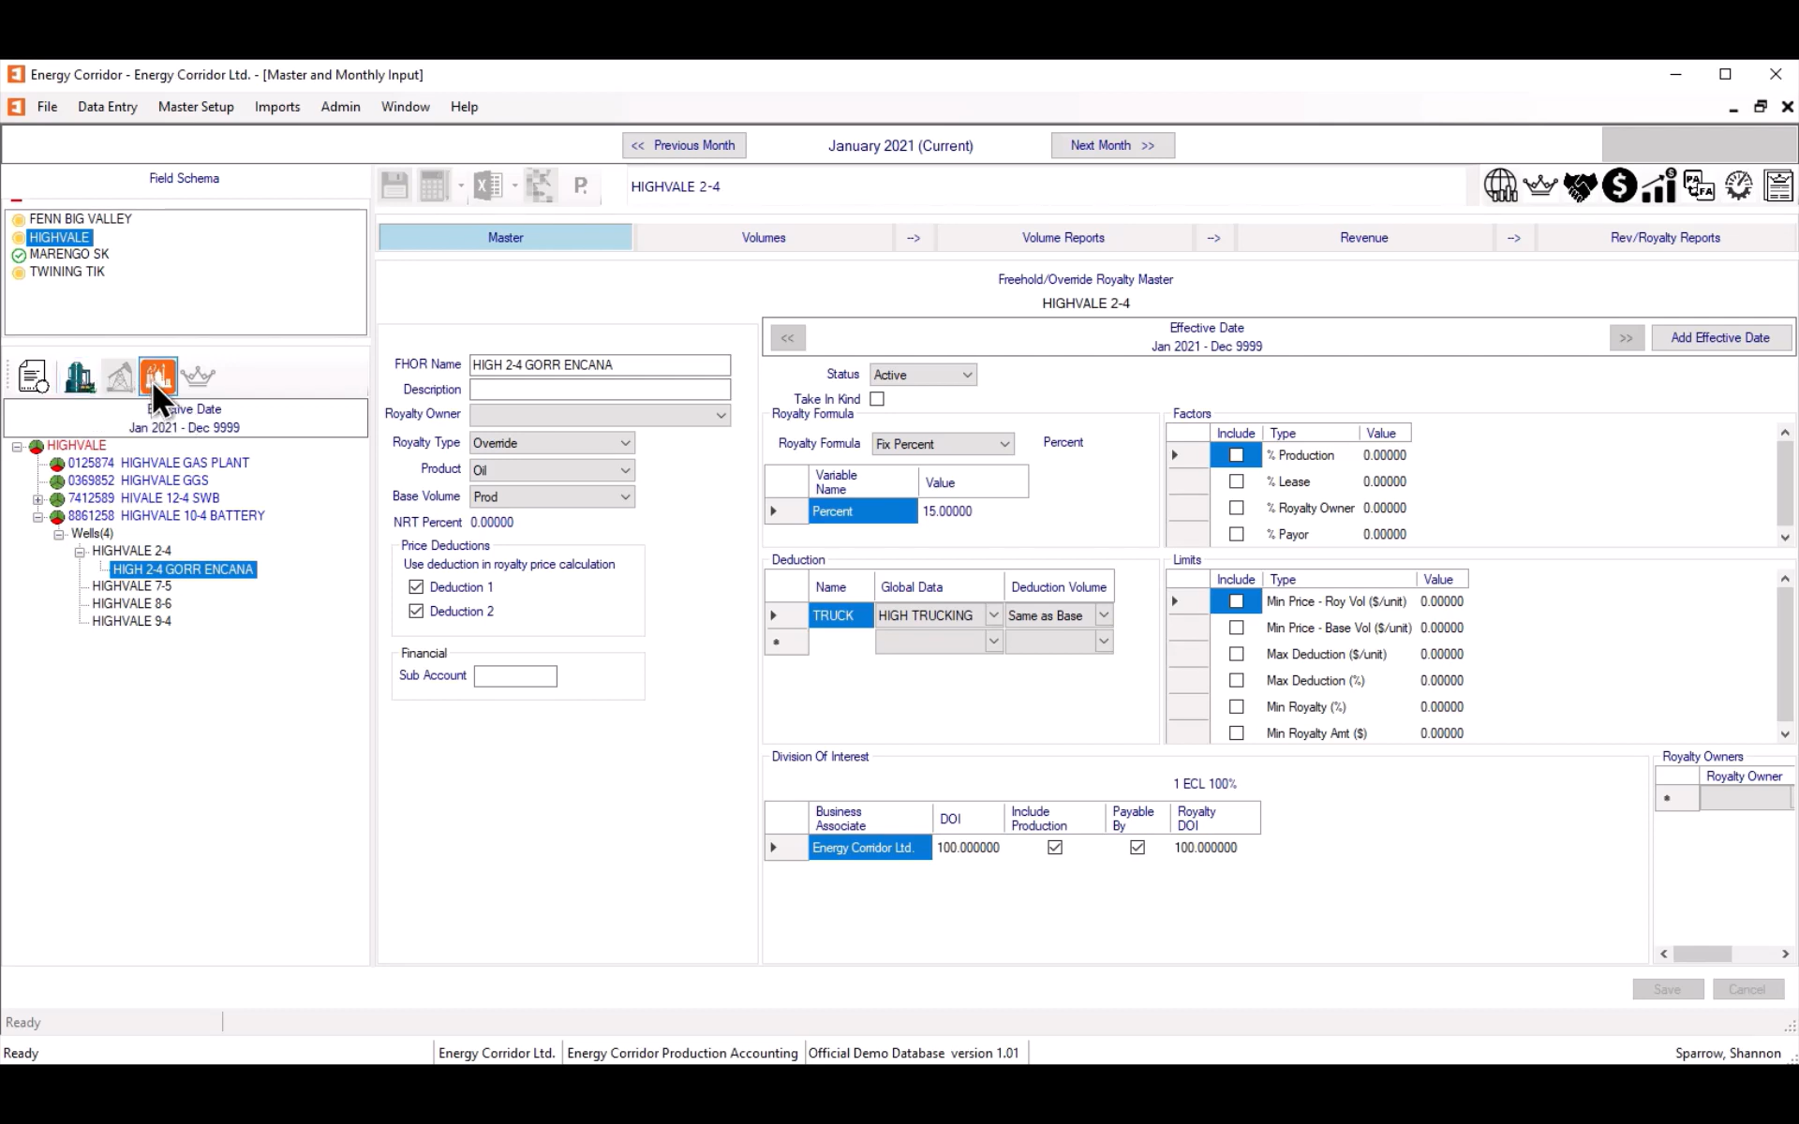Screen dimensions: 1799x1124
Task: Open the Royalty Owner dropdown
Action: [x=721, y=415]
